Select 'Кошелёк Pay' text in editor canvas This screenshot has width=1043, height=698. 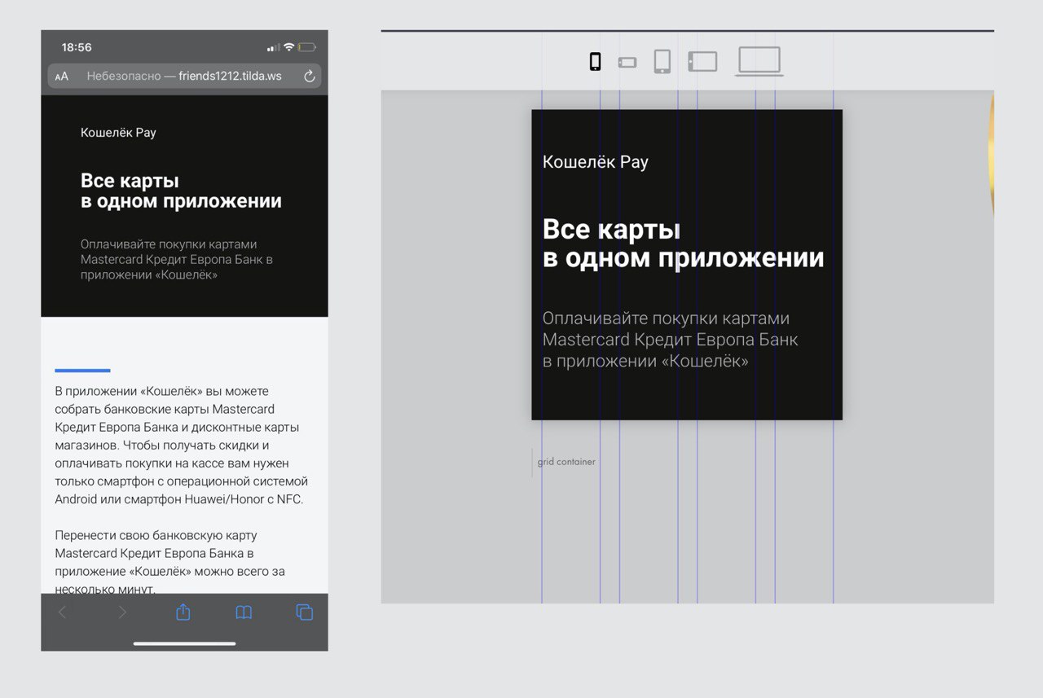(x=596, y=162)
